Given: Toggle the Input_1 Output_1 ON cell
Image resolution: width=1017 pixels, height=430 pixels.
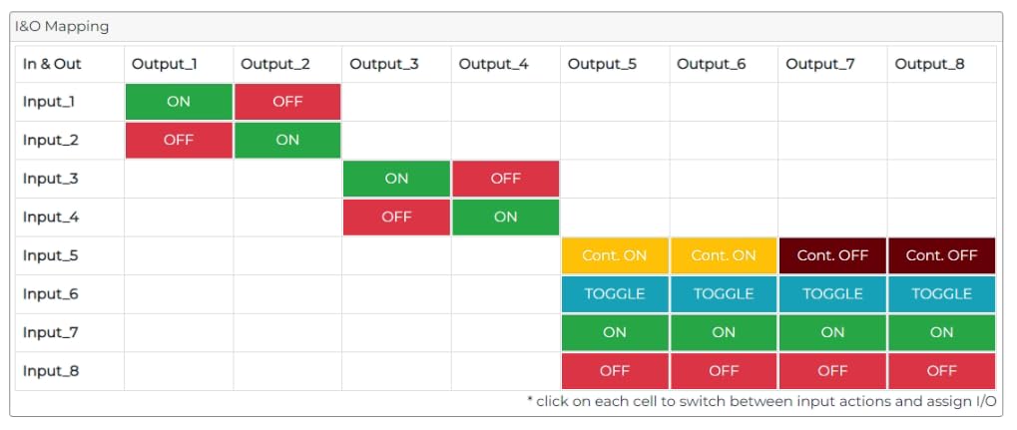Looking at the screenshot, I should tap(179, 102).
